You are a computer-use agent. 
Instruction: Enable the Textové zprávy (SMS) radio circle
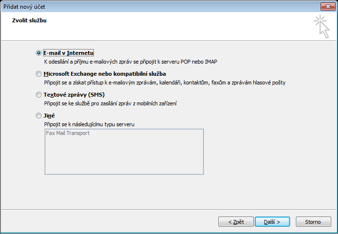(39, 95)
